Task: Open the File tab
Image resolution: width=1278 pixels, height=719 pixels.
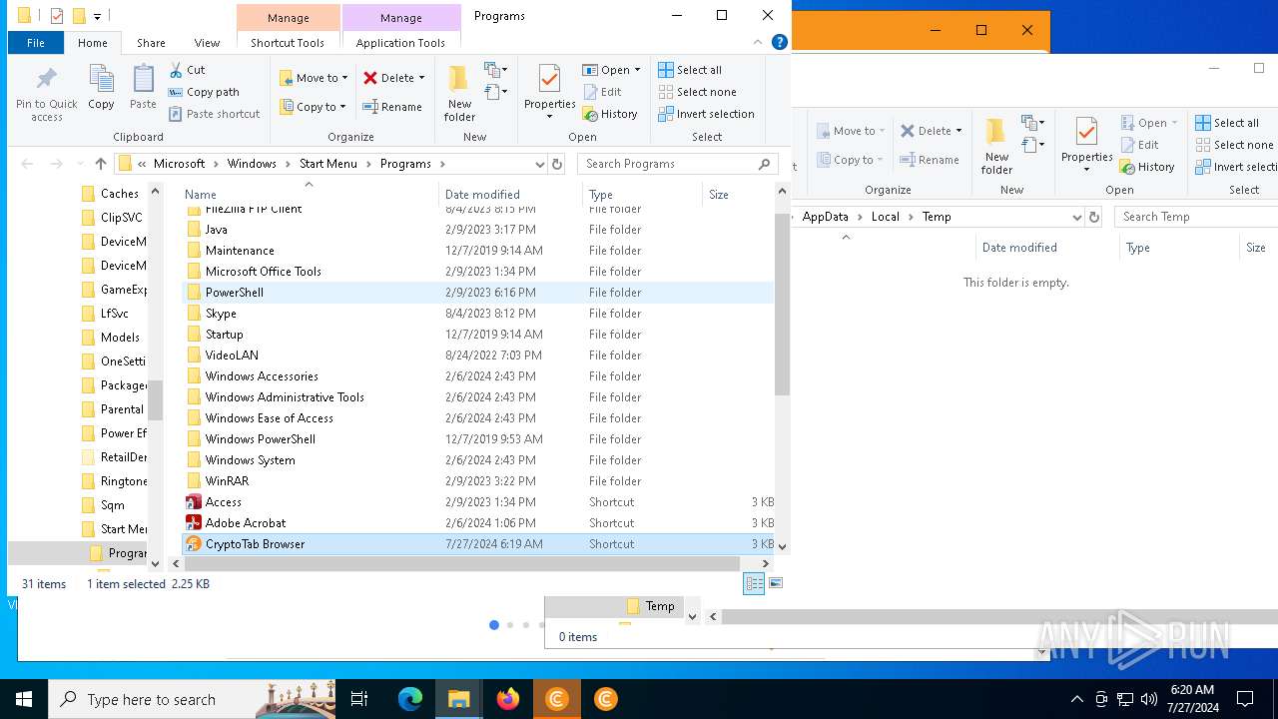Action: tap(35, 43)
